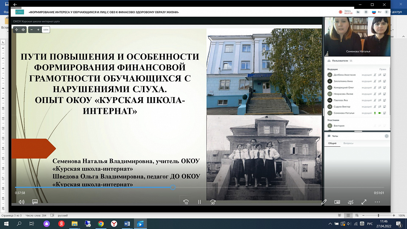Switch to Вопросы chat tab
Image resolution: width=407 pixels, height=229 pixels.
[x=348, y=143]
